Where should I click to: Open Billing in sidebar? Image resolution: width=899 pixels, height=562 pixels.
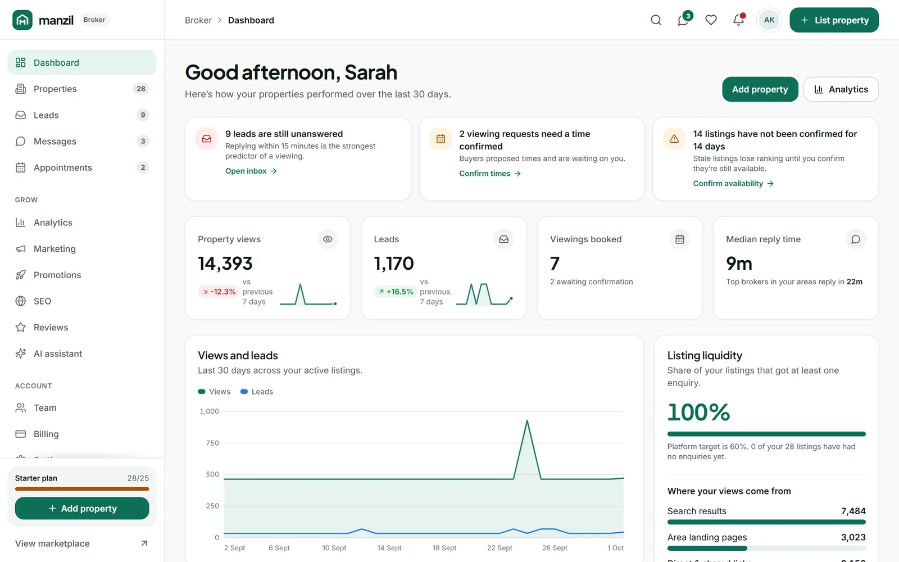[82, 434]
